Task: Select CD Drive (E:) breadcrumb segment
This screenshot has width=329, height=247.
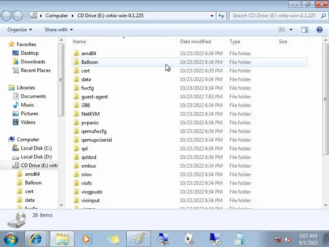Action: [110, 16]
